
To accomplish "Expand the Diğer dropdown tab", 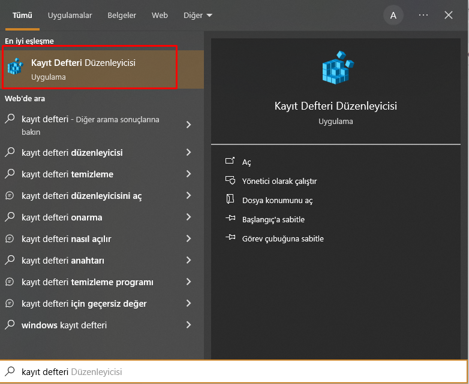I will coord(198,15).
